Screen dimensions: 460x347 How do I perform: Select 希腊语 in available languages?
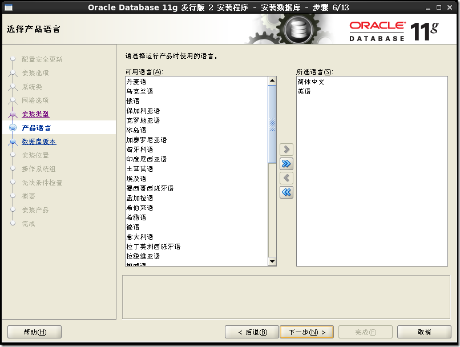click(196, 217)
